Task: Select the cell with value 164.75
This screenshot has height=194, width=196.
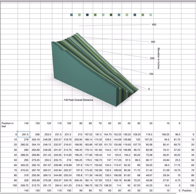Action: coord(107,134)
